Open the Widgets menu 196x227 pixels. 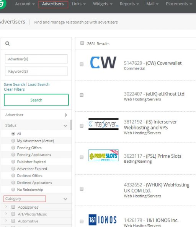(x=103, y=4)
